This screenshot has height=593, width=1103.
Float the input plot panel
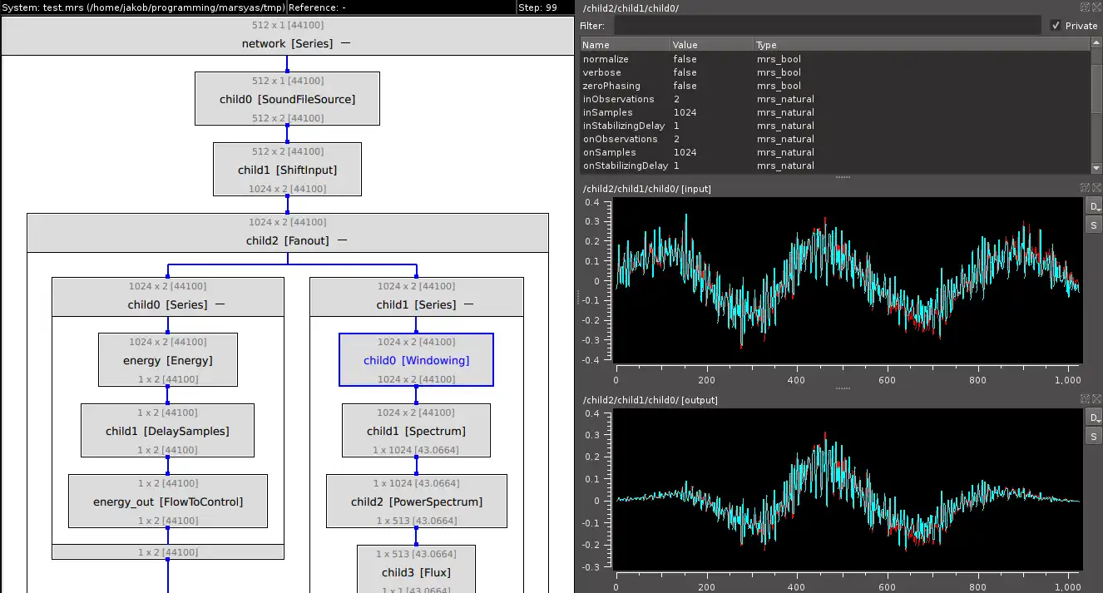point(1085,188)
